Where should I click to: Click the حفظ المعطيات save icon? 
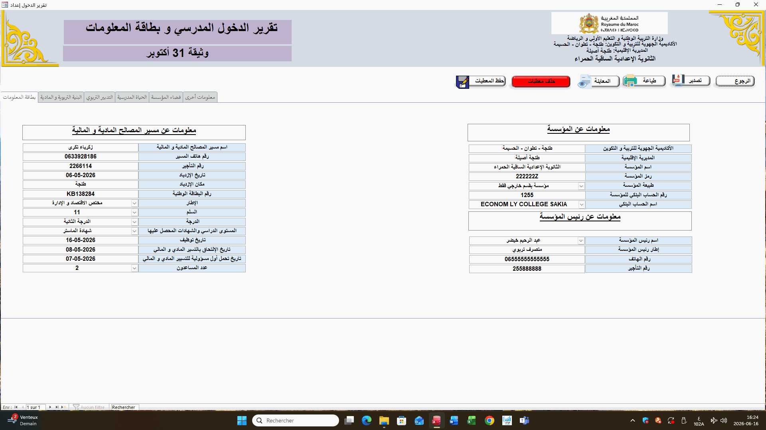463,82
